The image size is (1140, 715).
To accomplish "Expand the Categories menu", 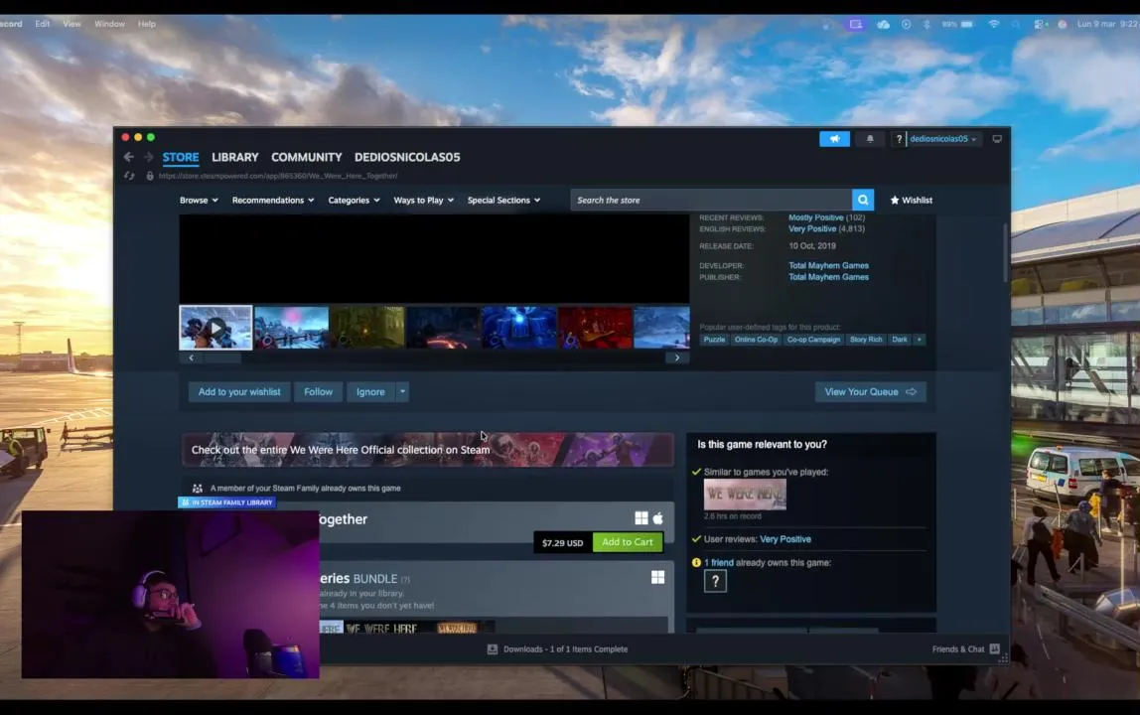I will click(354, 200).
